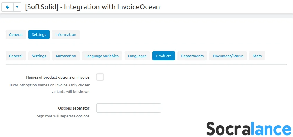
Task: Select the Products sub-tab
Action: [x=164, y=56]
